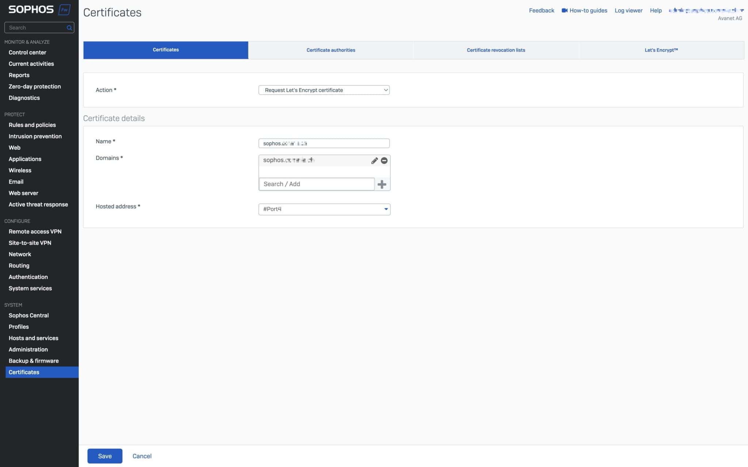Image resolution: width=748 pixels, height=467 pixels.
Task: Open Backup & firmware section
Action: click(x=33, y=360)
